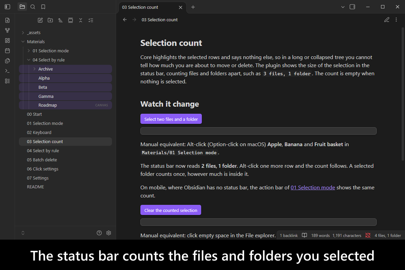Viewport: 405px width, 270px height.
Task: Click the Select two files and a folder button
Action: (171, 119)
